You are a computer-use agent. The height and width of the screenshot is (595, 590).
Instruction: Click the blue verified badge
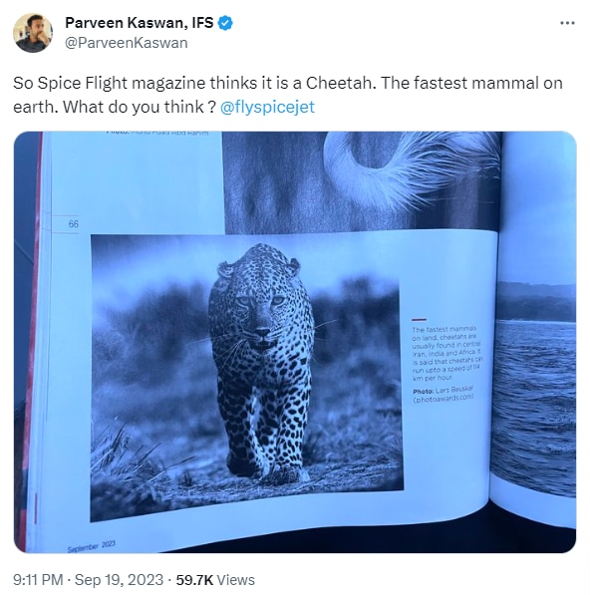click(x=225, y=23)
